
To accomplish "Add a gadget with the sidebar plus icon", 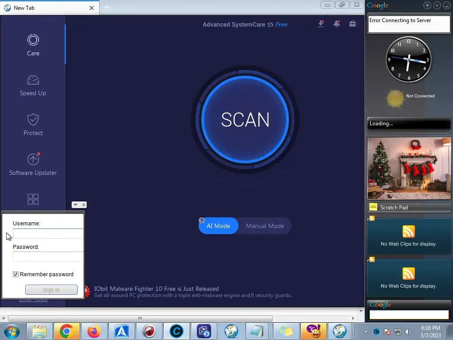I will point(427,5).
